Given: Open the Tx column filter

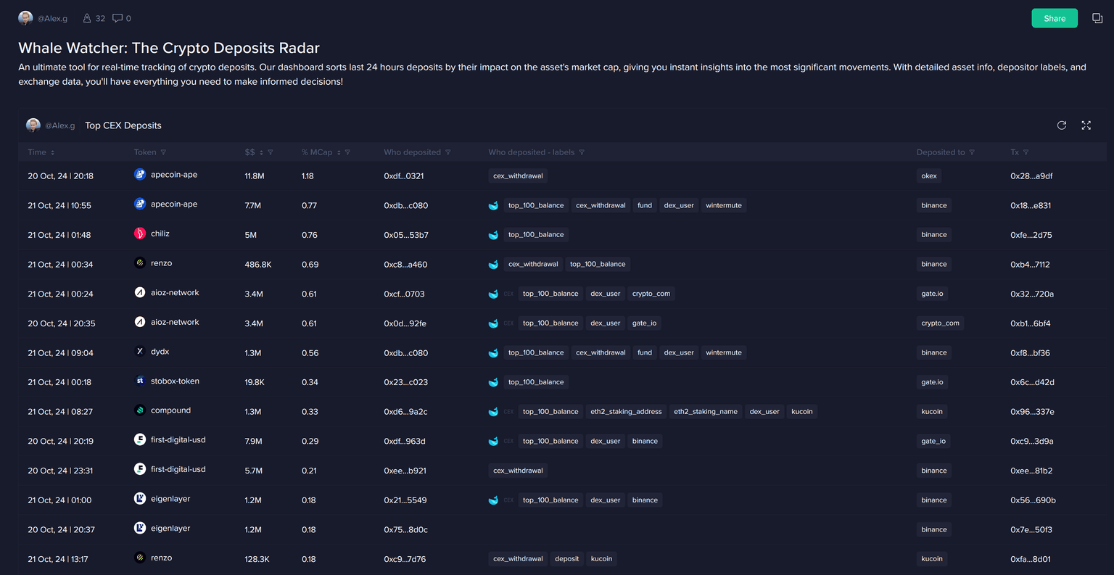Looking at the screenshot, I should (x=1026, y=152).
